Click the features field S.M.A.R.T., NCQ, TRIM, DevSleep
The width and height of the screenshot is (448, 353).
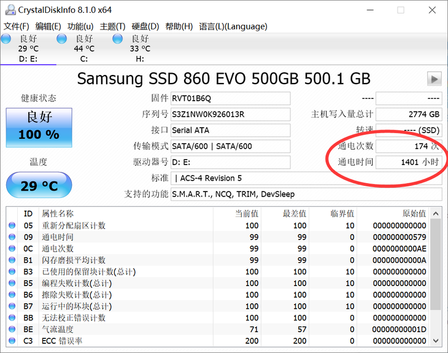tap(306, 195)
